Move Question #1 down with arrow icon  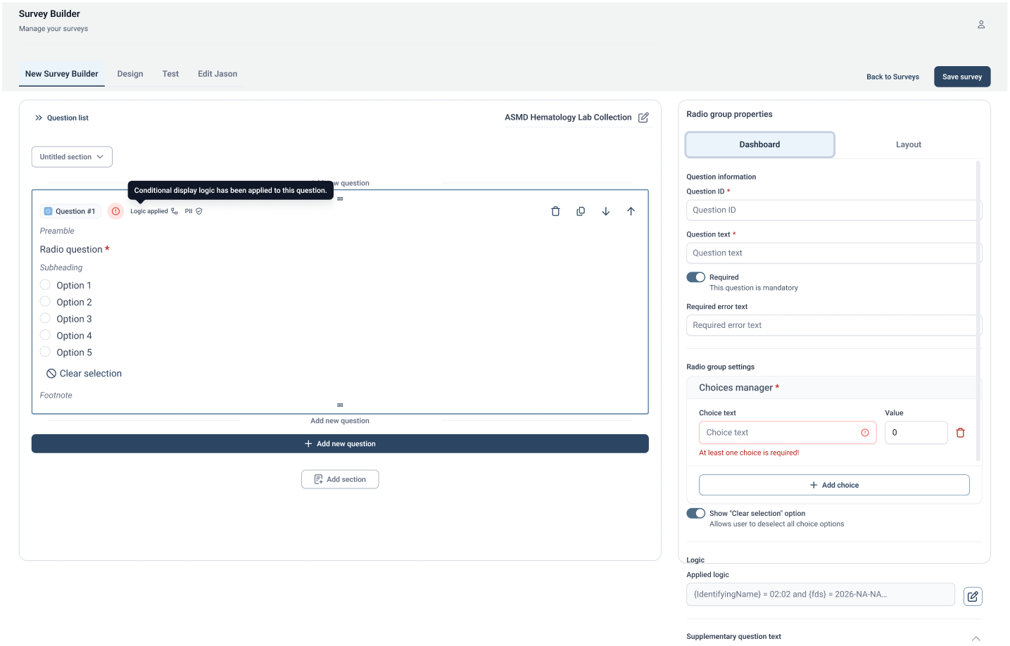[x=606, y=211]
